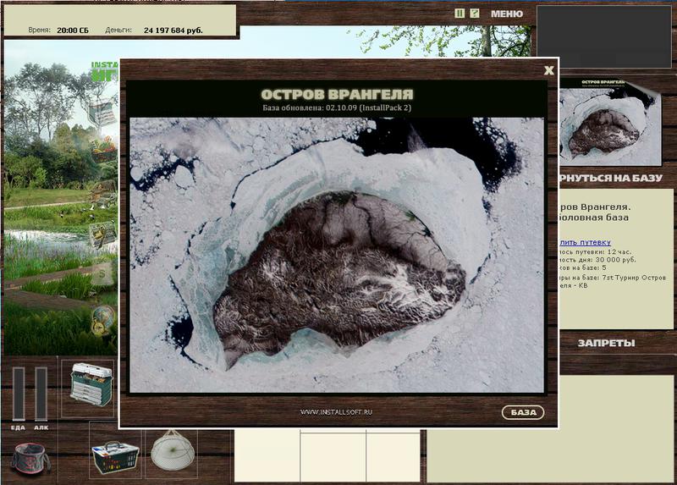Image resolution: width=677 pixels, height=485 pixels.
Task: Click the folding bait bucket
Action: point(30,459)
